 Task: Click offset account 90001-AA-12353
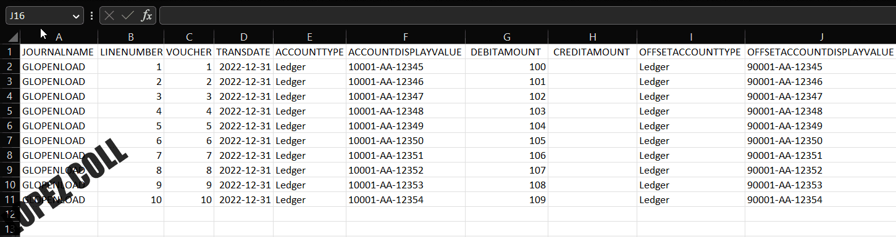[821, 185]
